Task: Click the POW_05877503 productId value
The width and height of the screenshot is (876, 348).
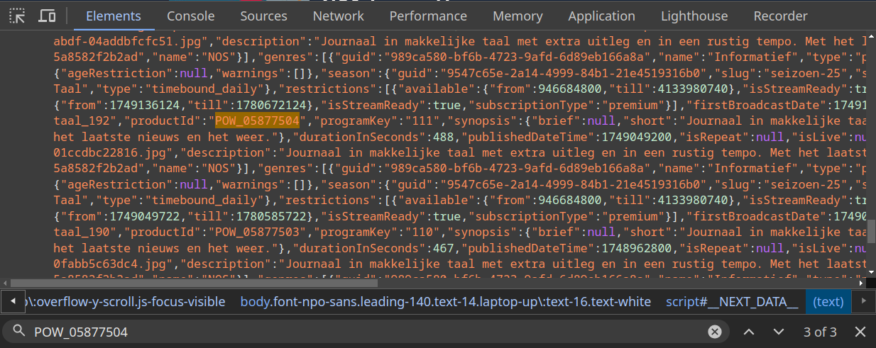Action: pyautogui.click(x=257, y=232)
